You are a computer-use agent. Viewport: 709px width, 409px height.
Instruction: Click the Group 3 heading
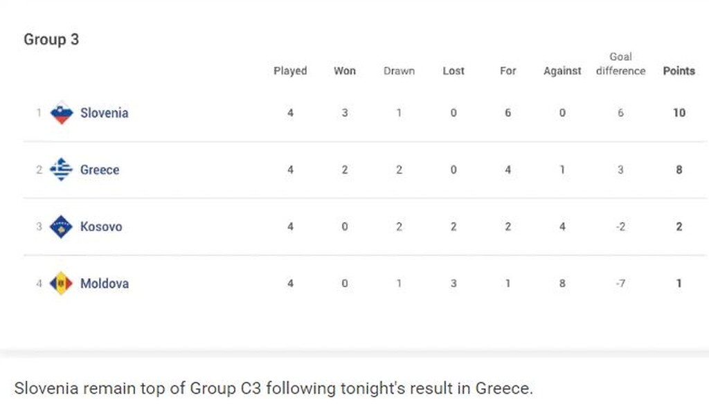click(x=51, y=39)
